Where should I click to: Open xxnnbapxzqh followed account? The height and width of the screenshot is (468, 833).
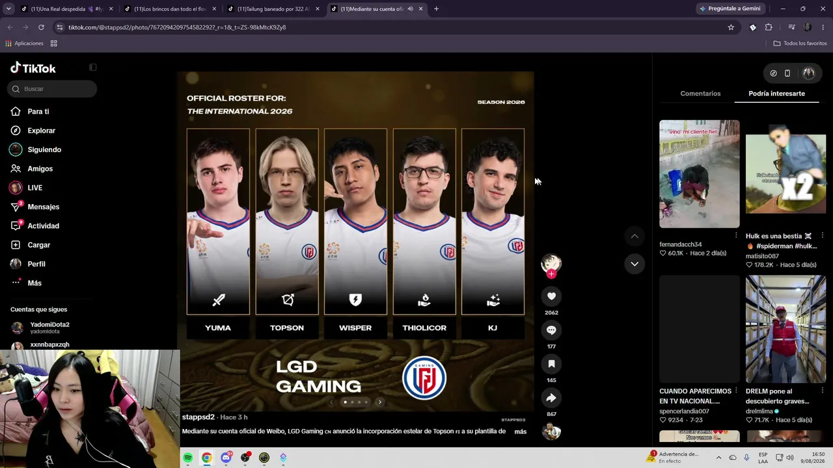click(x=49, y=345)
